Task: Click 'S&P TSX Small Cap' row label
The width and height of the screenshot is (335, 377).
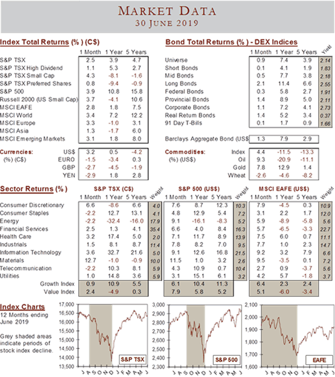Action: 27,76
